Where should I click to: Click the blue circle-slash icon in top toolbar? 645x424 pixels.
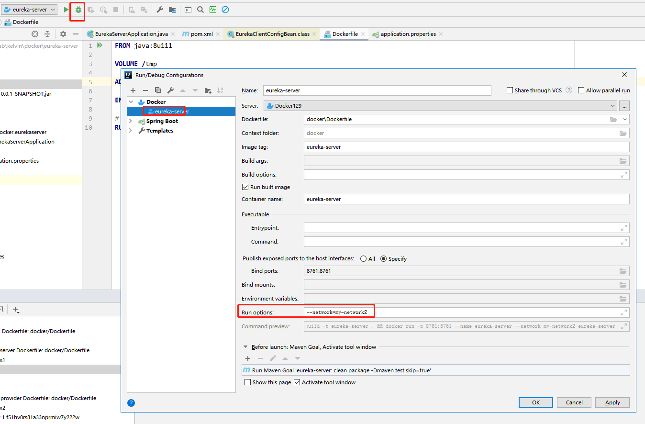pyautogui.click(x=225, y=10)
